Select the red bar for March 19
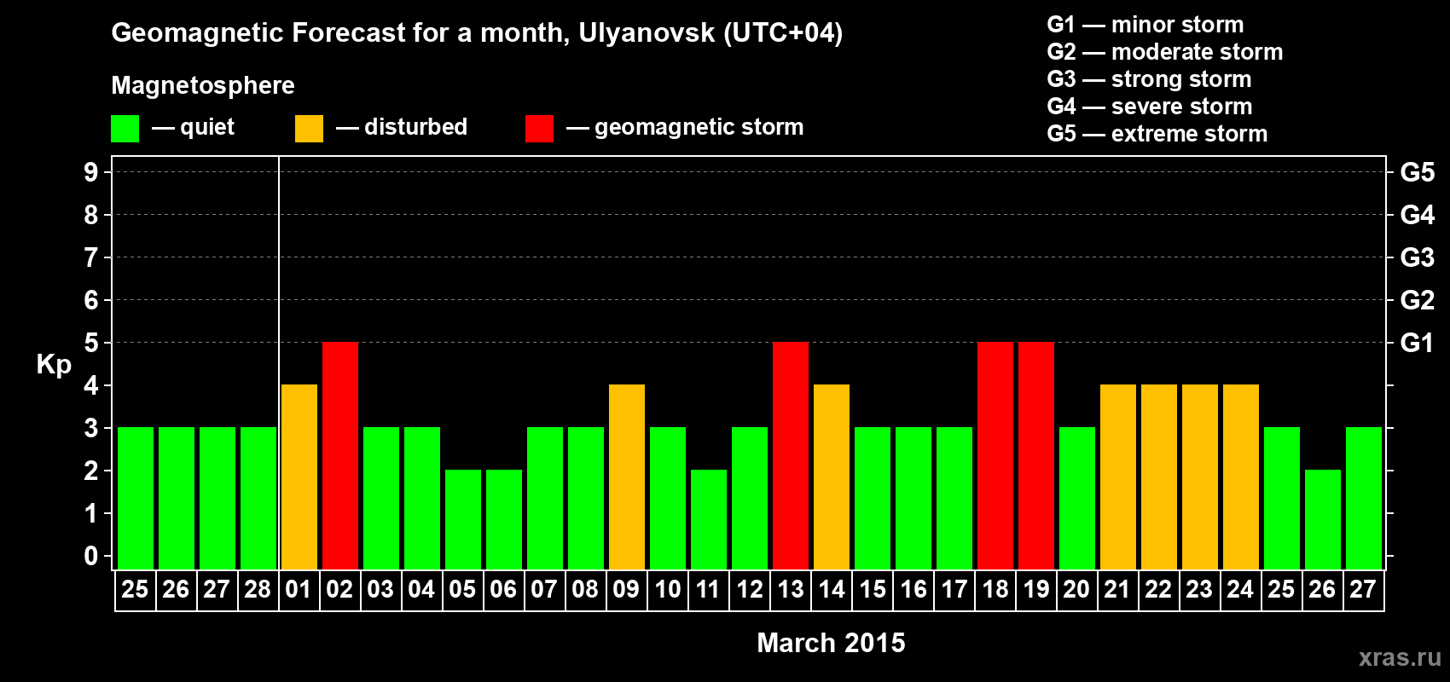The width and height of the screenshot is (1450, 682). [1036, 456]
